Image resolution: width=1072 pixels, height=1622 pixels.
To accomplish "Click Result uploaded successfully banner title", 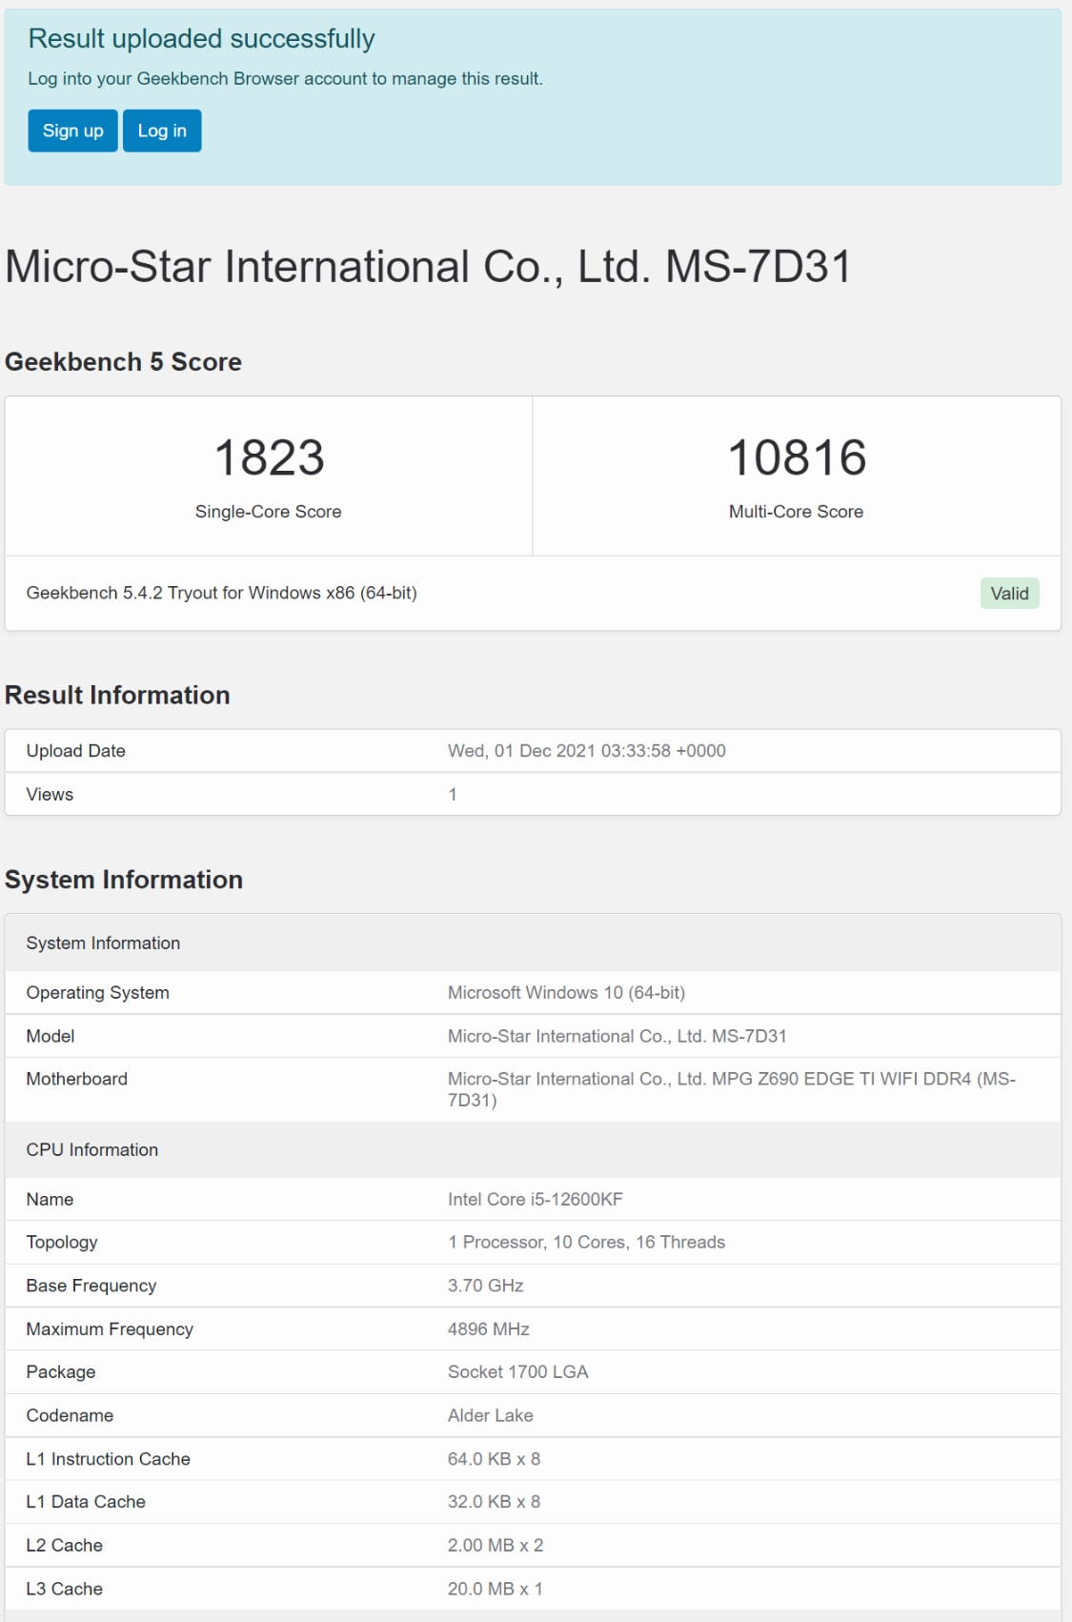I will pyautogui.click(x=201, y=39).
